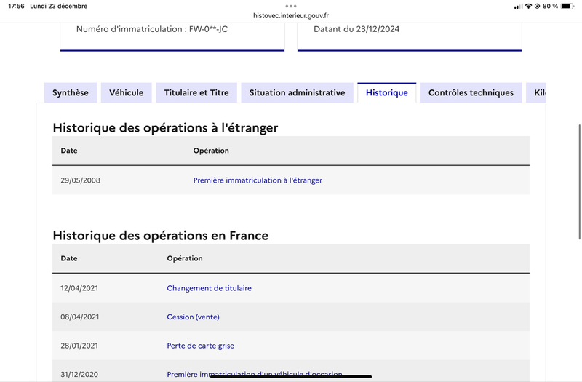The width and height of the screenshot is (582, 382).
Task: Click the Opération header in the étranger table
Action: [x=211, y=151]
